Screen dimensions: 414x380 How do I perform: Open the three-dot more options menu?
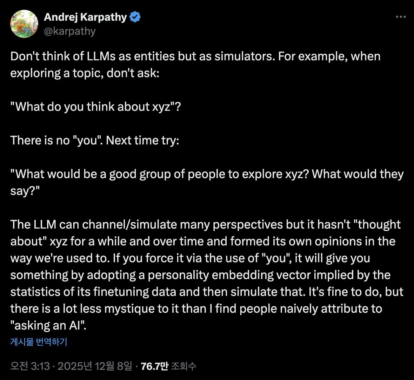click(401, 17)
